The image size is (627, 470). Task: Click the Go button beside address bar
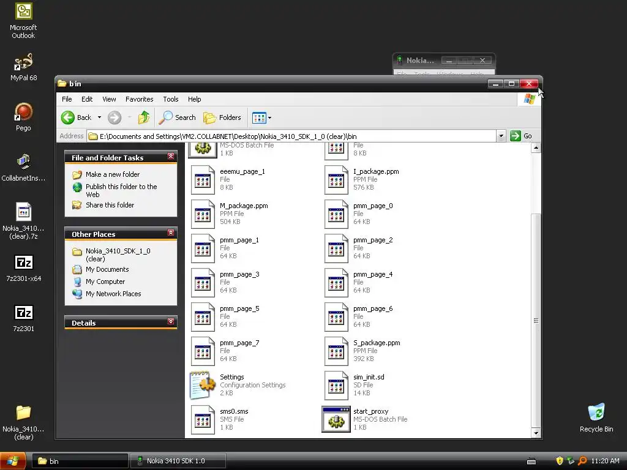click(521, 136)
